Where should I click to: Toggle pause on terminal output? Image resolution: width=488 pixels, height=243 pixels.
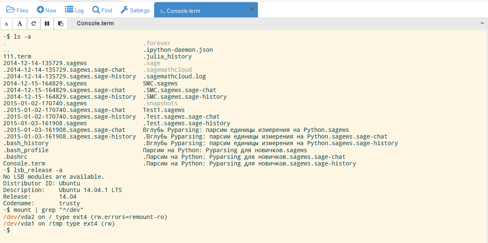click(47, 24)
